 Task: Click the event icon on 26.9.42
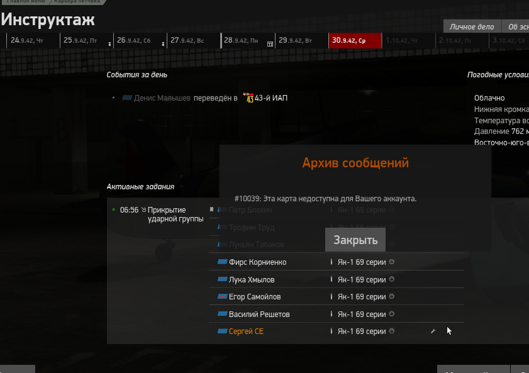click(163, 44)
